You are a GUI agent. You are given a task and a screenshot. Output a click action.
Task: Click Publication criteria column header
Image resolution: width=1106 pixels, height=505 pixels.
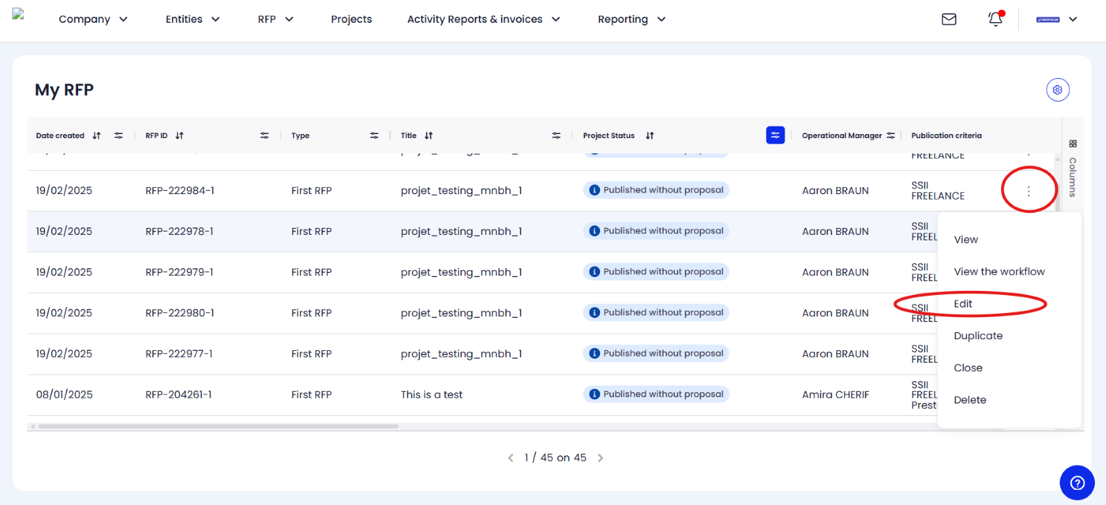(946, 135)
